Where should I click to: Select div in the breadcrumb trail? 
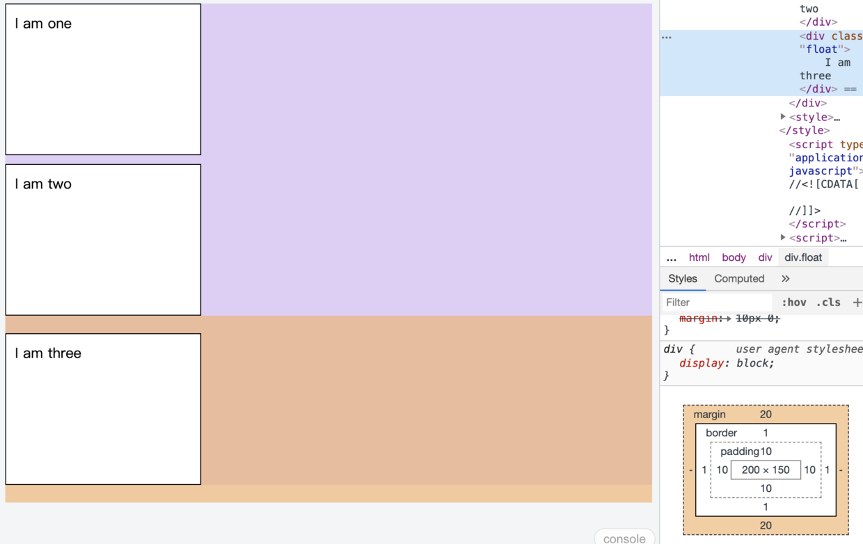(765, 257)
